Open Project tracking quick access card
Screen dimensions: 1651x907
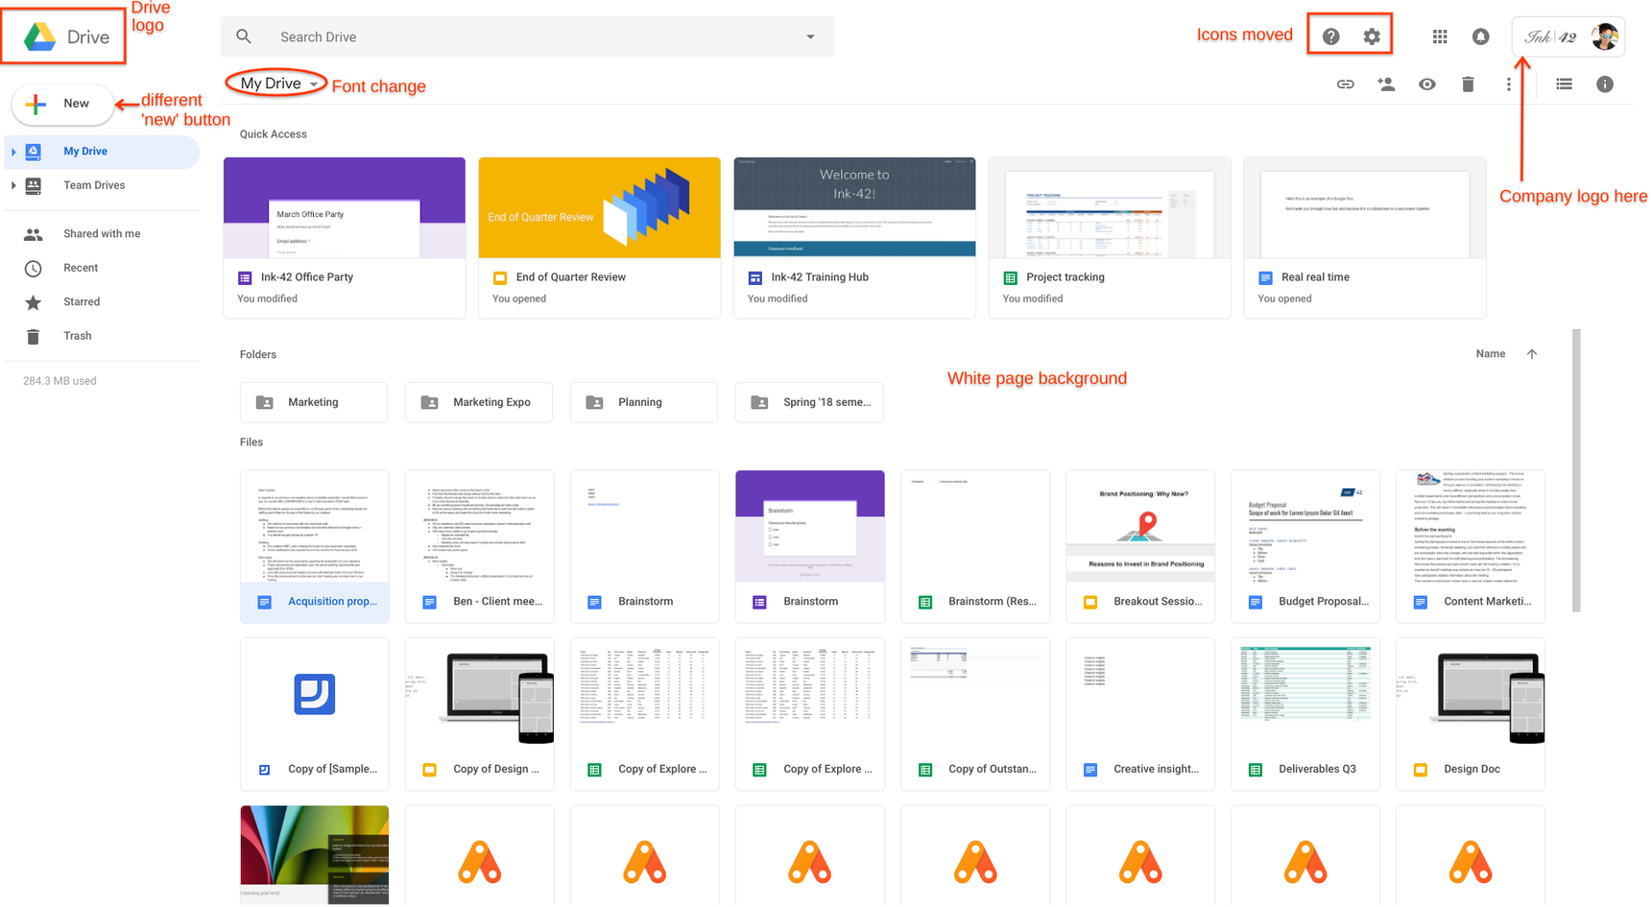[1111, 238]
